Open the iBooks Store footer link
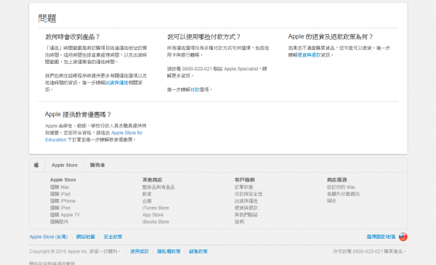436x265 pixels. point(156,221)
